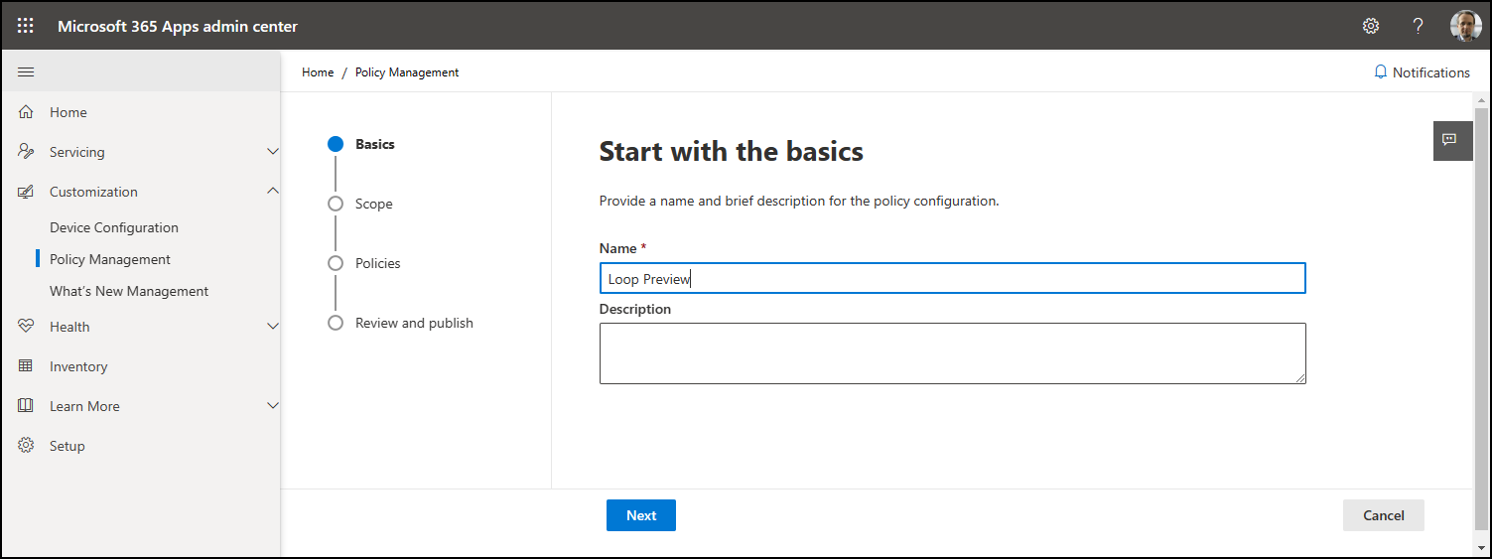Screen dimensions: 1492x559
Task: Open the Notifications text link
Action: 1431,72
